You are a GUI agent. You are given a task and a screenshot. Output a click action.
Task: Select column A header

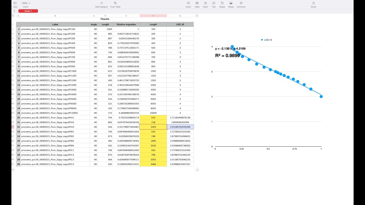coord(18,16)
